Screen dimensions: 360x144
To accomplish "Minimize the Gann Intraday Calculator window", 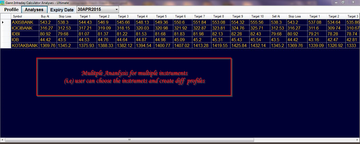I will tap(336, 2).
